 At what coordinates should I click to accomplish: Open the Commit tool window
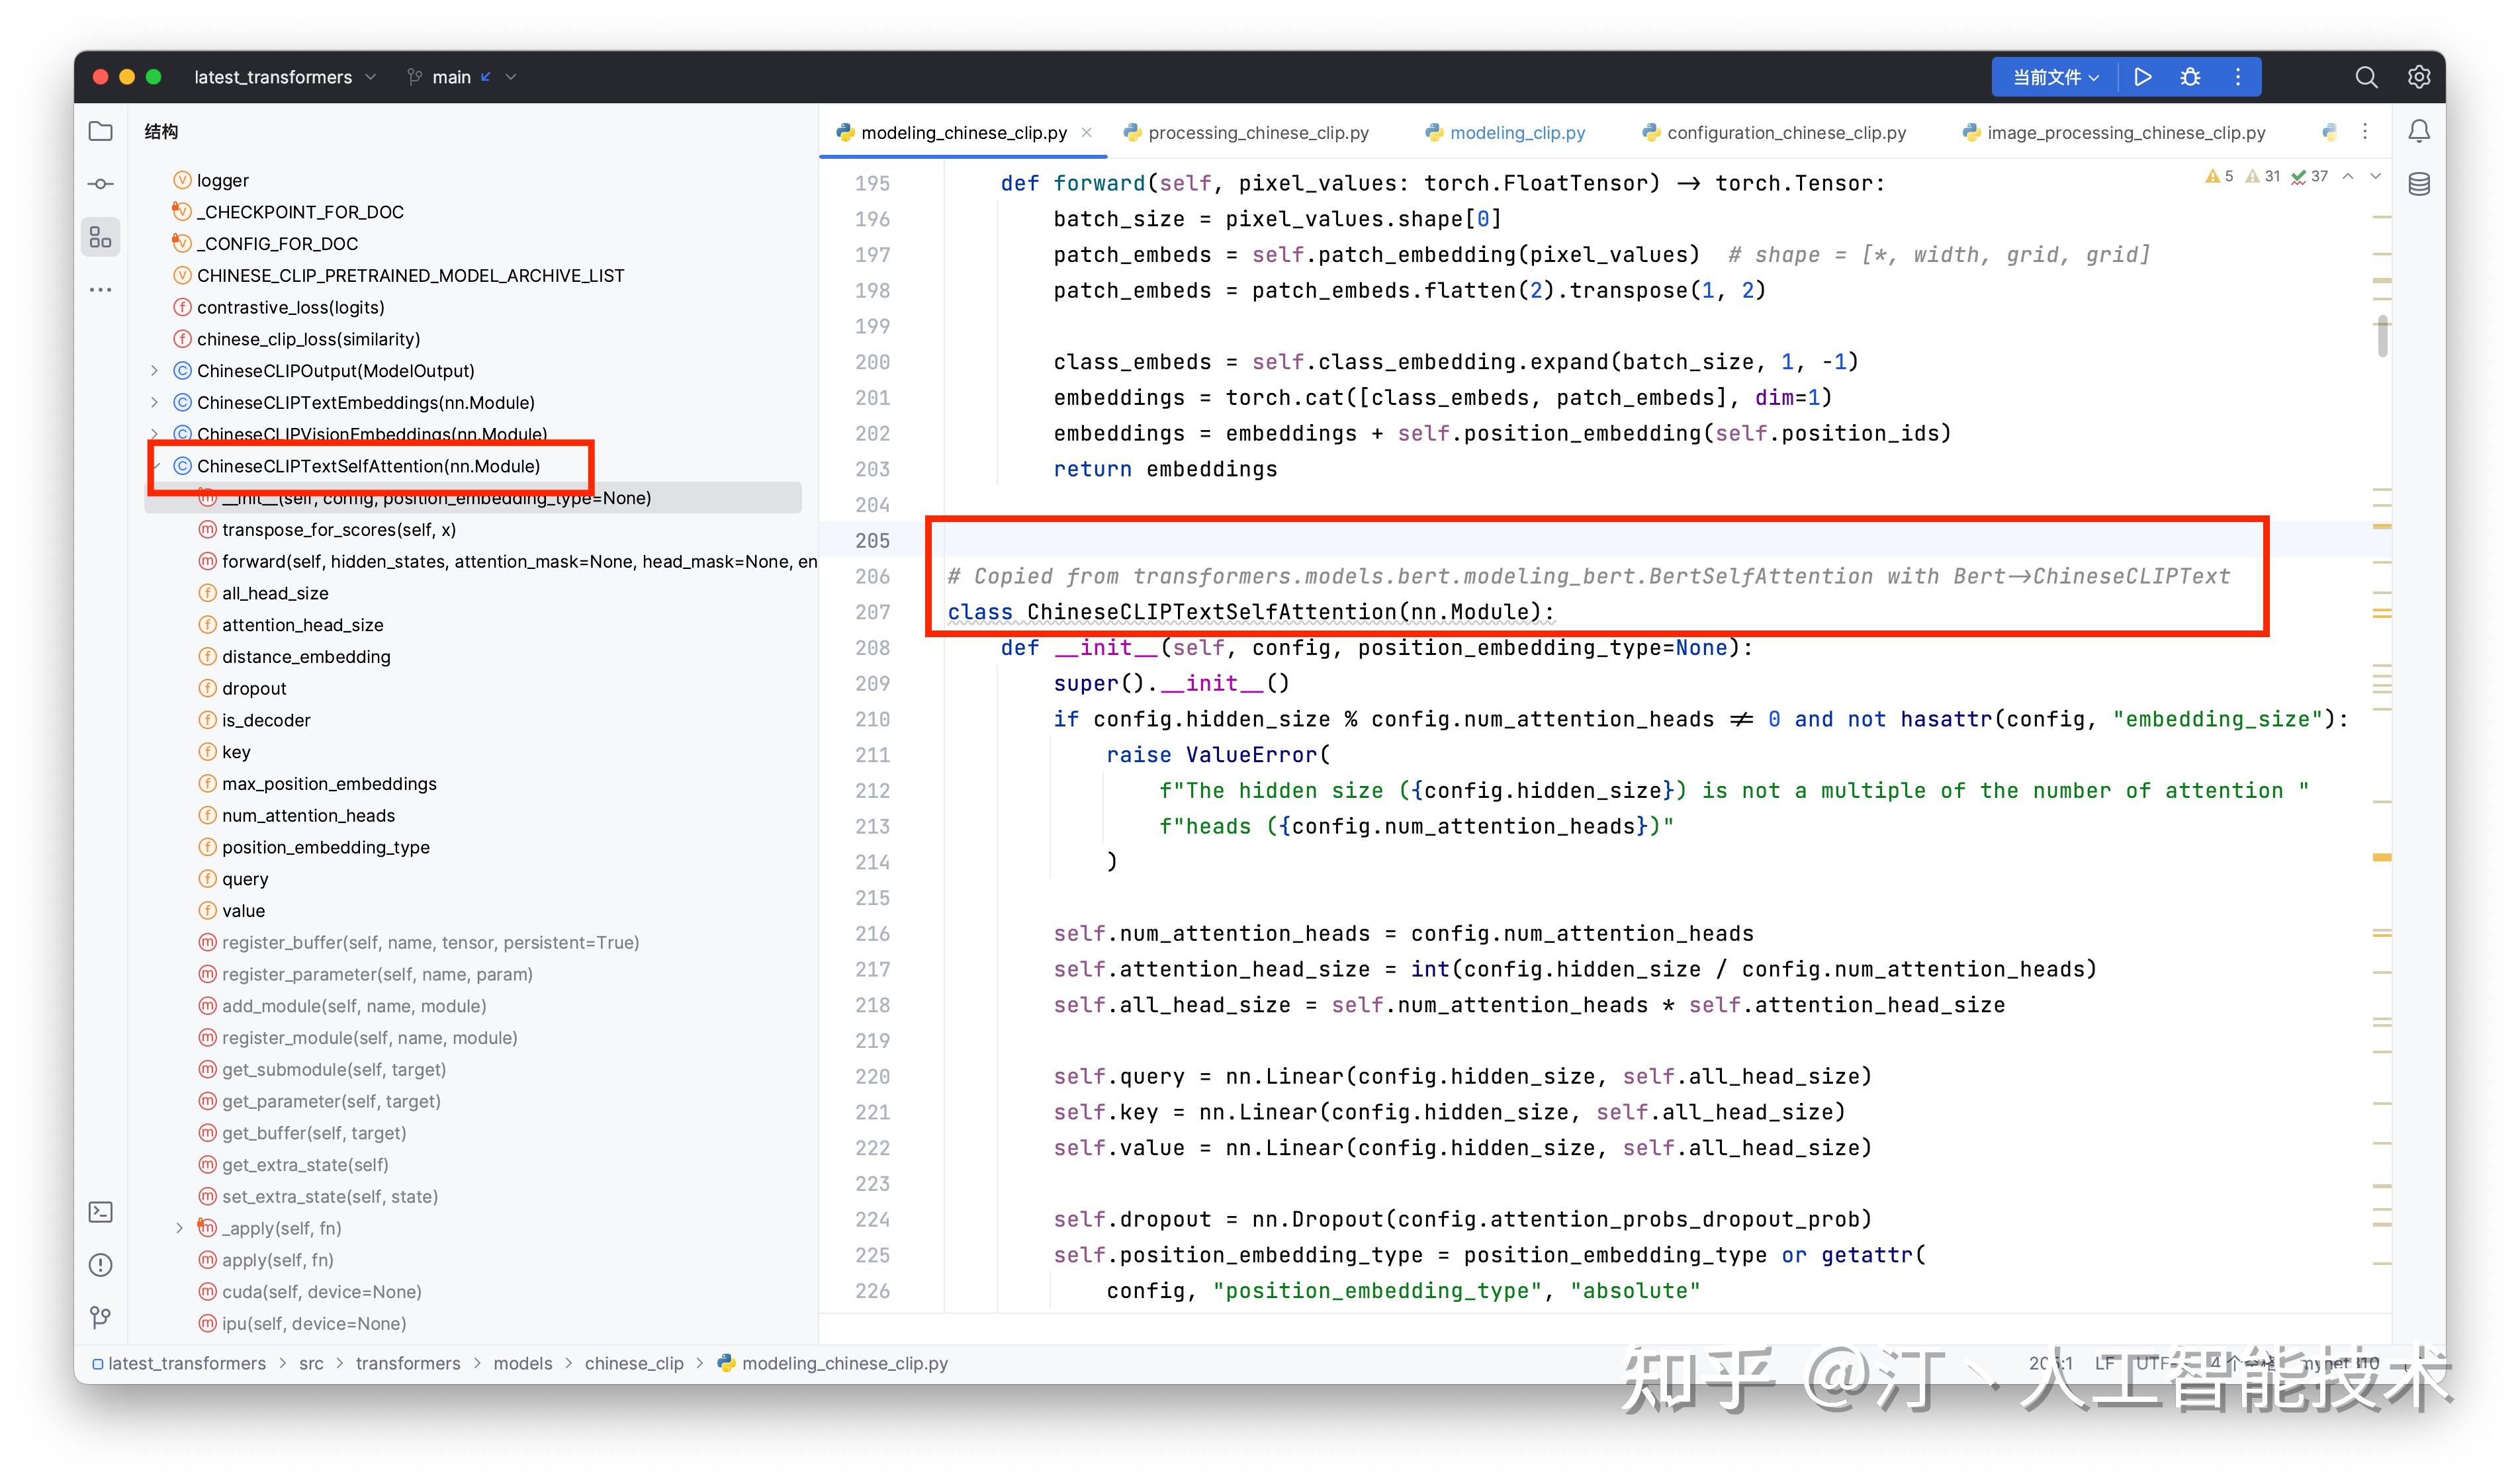tap(100, 183)
